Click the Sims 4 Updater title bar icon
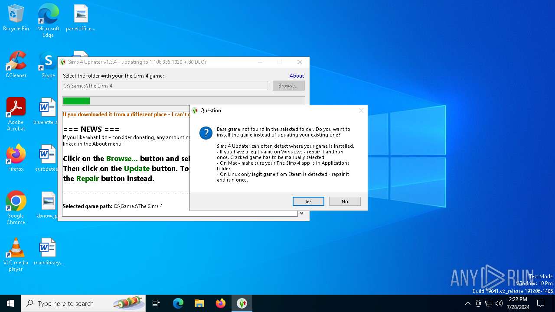Screen dimensions: 555x312 (63, 62)
